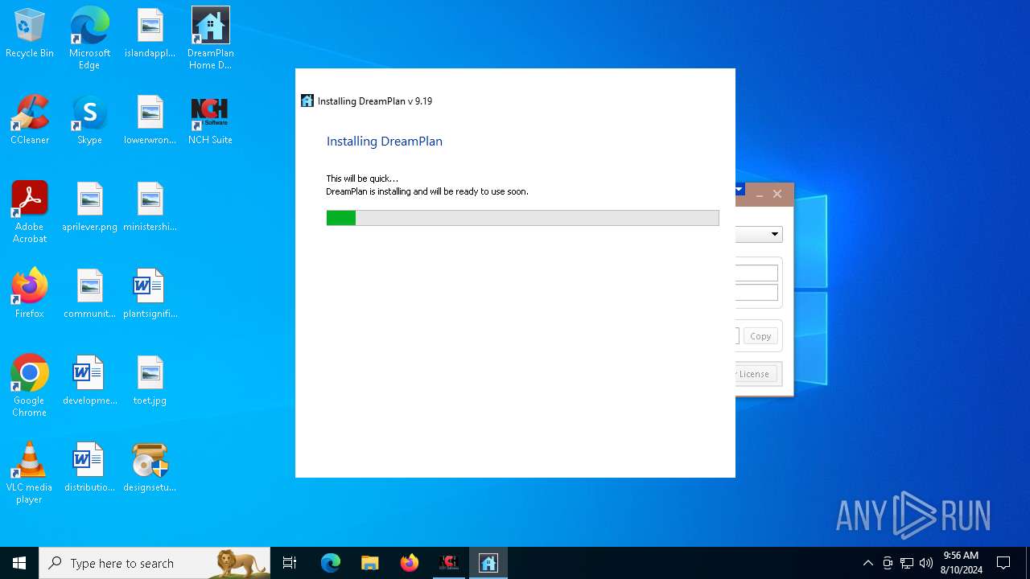Switch to DreamPlan installer taskbar button
The width and height of the screenshot is (1030, 579).
point(488,563)
